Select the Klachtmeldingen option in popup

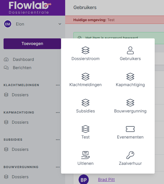point(85,80)
